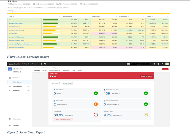Open the src/libs/dbSchema folder link
The image size is (190, 134).
coord(16,48)
